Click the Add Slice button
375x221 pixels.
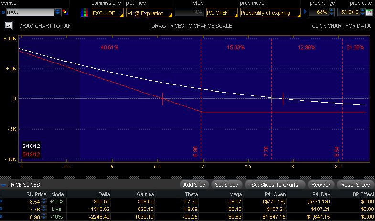click(x=194, y=185)
